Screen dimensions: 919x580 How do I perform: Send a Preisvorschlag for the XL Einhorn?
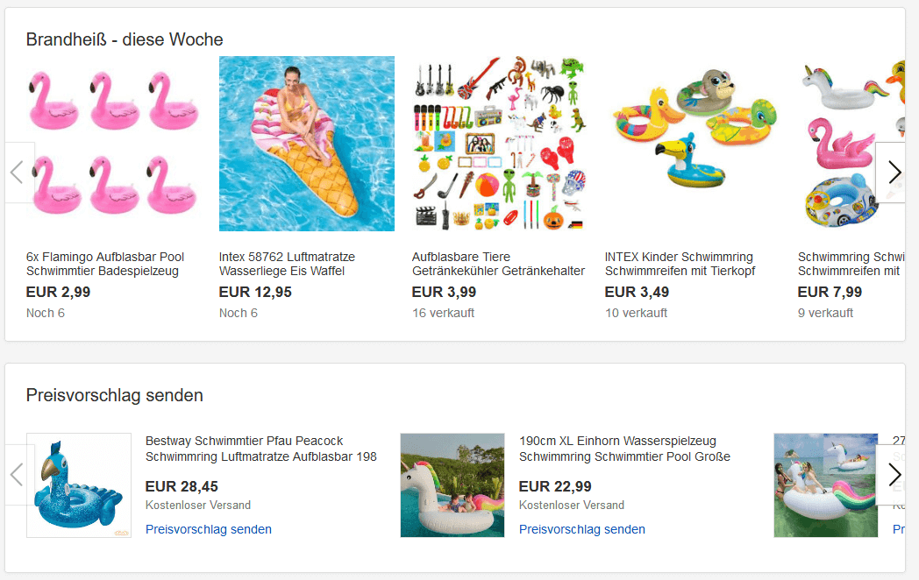(x=582, y=529)
